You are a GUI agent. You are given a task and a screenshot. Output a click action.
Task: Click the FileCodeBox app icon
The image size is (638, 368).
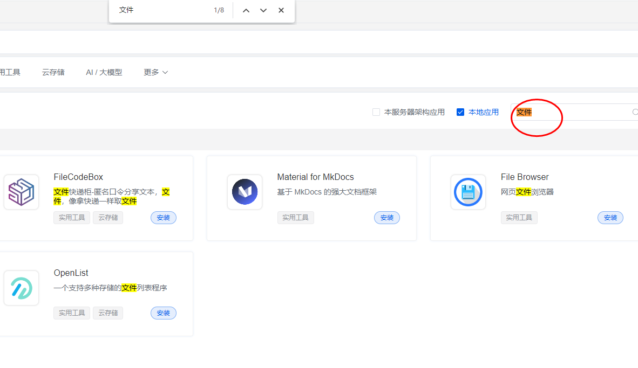22,192
